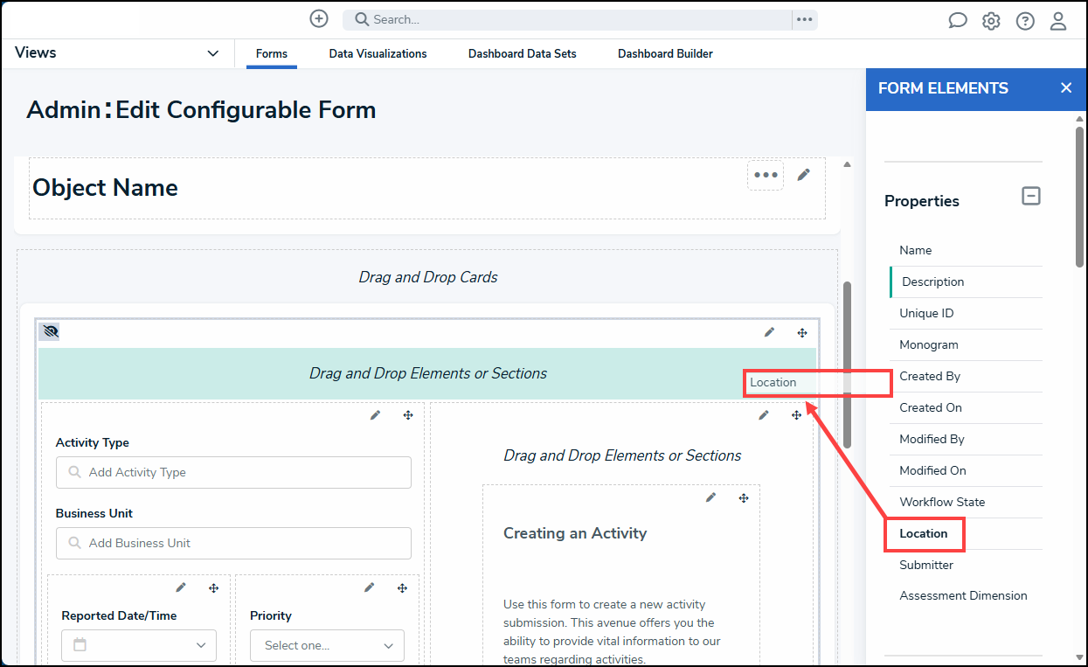Screen dimensions: 1088x667
Task: Open the user profile icon
Action: (x=1058, y=21)
